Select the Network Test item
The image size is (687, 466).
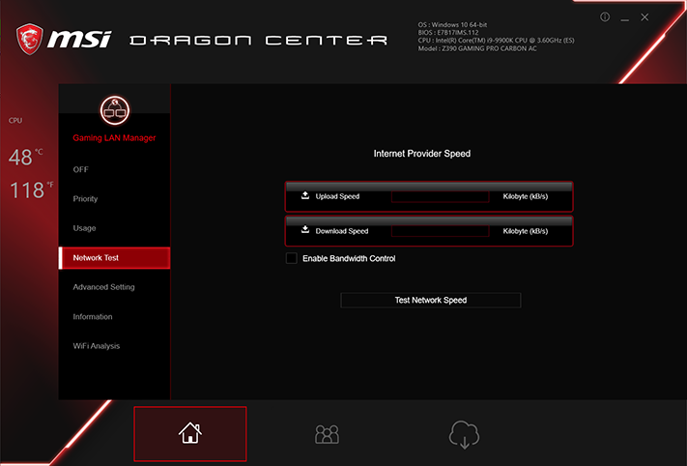pyautogui.click(x=114, y=258)
